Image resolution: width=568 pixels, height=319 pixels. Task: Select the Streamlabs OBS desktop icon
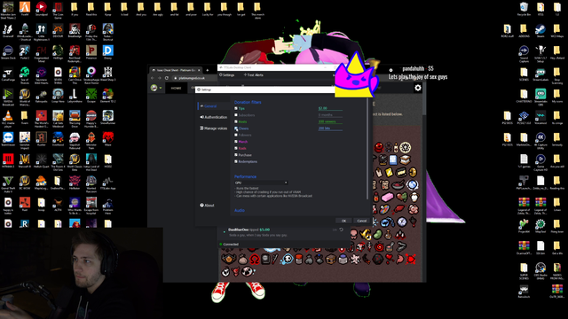pyautogui.click(x=540, y=97)
